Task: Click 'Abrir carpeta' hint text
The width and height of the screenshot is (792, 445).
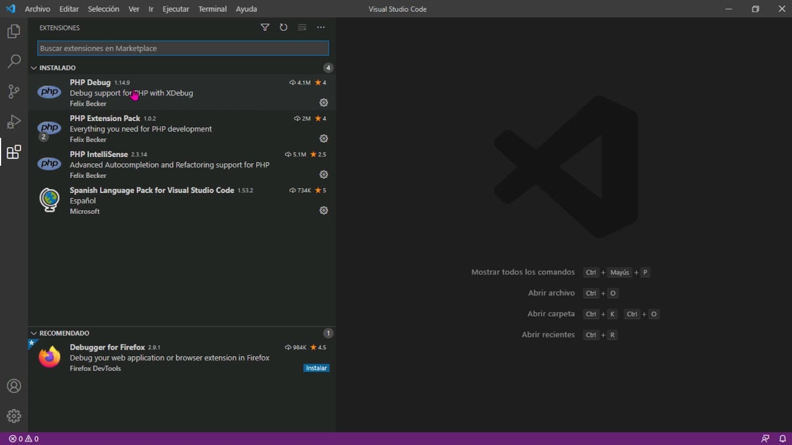Action: 551,314
